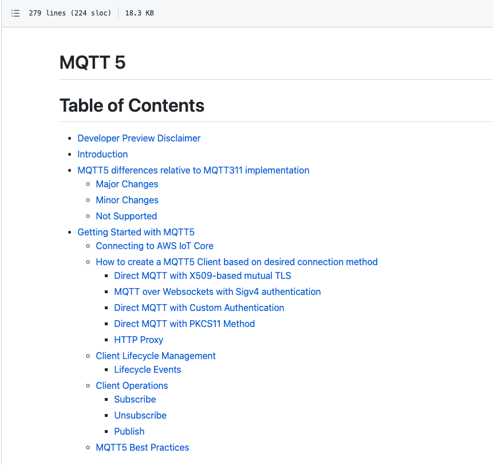
Task: Open Direct MQTT with PKCS11 Method link
Action: [184, 324]
